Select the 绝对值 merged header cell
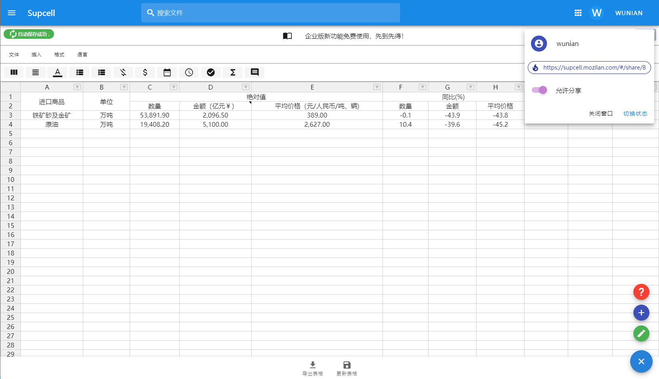 256,97
